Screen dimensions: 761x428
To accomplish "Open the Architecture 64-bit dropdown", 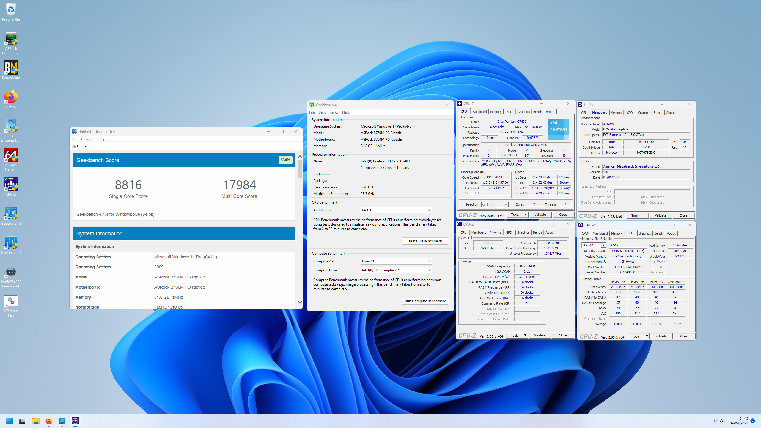I will pyautogui.click(x=396, y=210).
